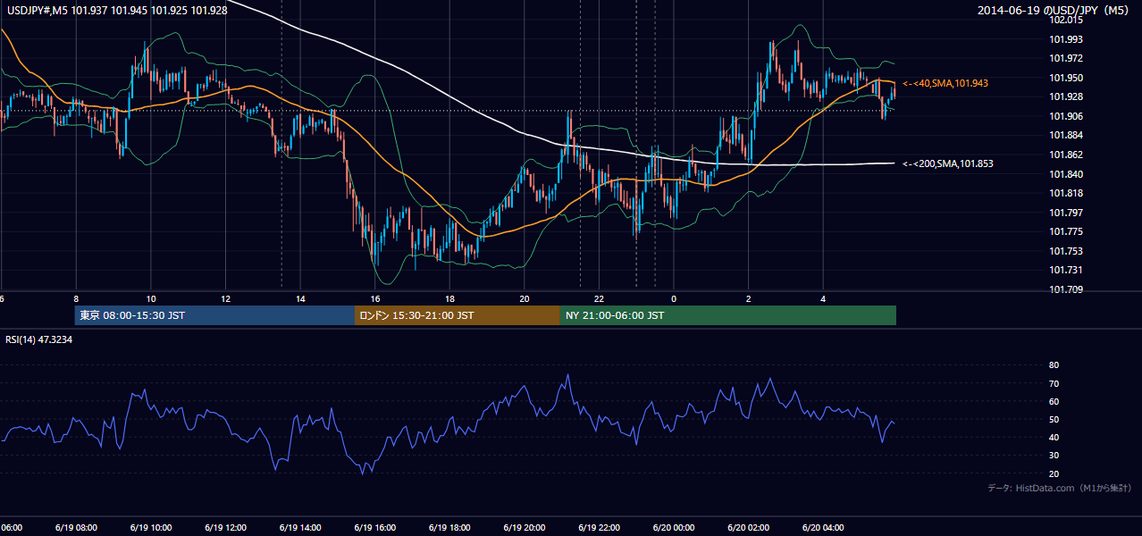Click the 101.753 price axis value
The image size is (1142, 536).
coord(1065,251)
